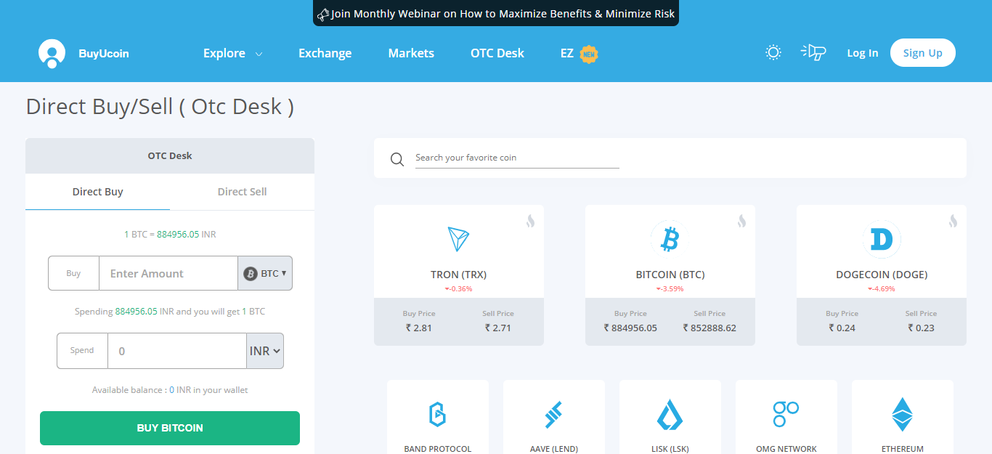Click the TRON (TRX) card title
992x454 pixels.
click(x=458, y=275)
